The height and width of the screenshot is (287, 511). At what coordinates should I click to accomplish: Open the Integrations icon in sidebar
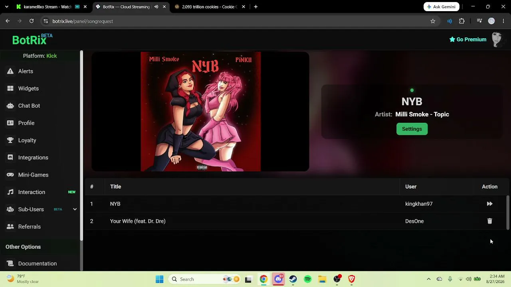tap(10, 157)
